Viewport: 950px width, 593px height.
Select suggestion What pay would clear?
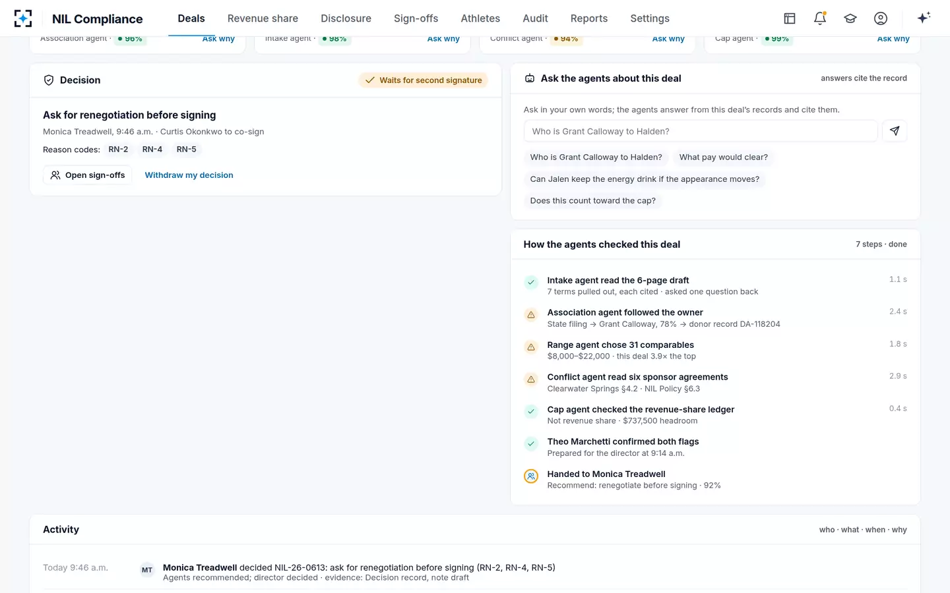724,157
